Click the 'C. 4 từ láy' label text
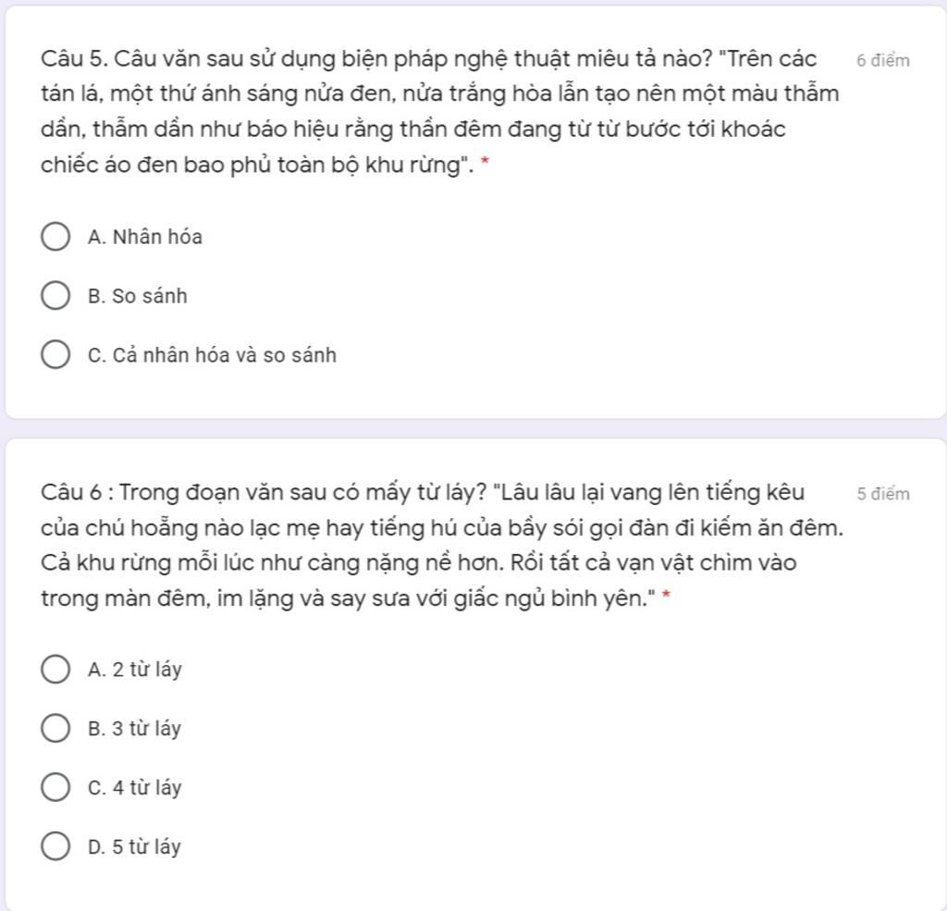 click(x=135, y=788)
